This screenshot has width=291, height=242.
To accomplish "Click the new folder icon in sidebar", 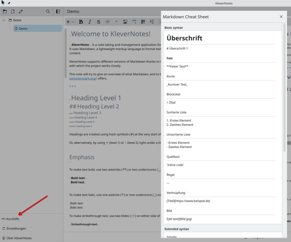I will [5, 11].
